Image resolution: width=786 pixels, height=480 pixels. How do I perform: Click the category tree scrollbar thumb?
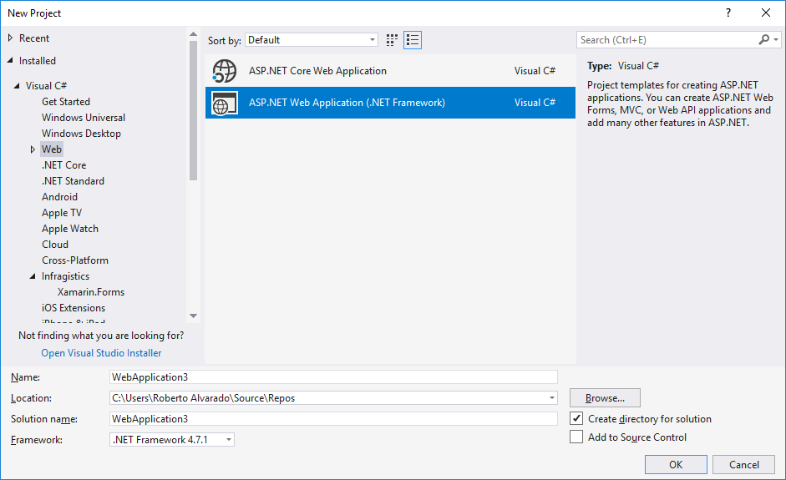point(193,110)
